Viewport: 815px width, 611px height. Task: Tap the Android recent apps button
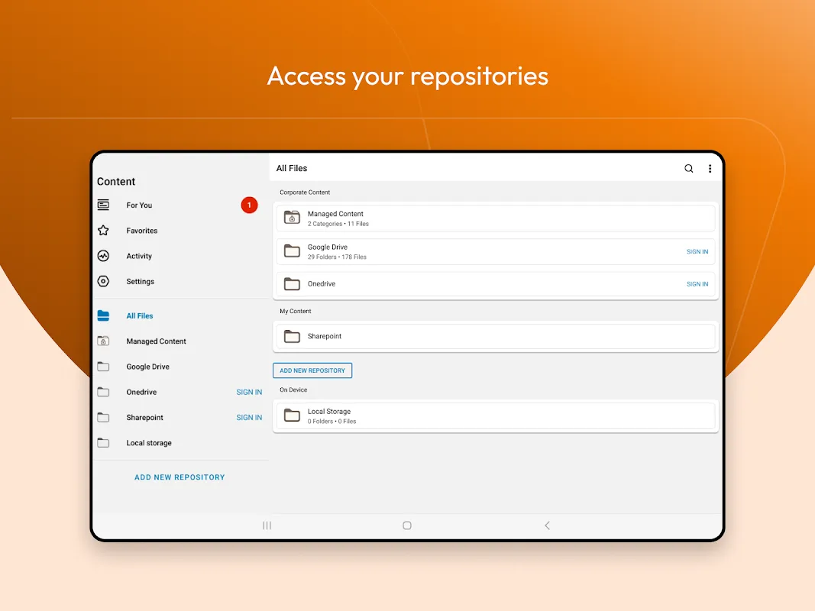[x=267, y=525]
